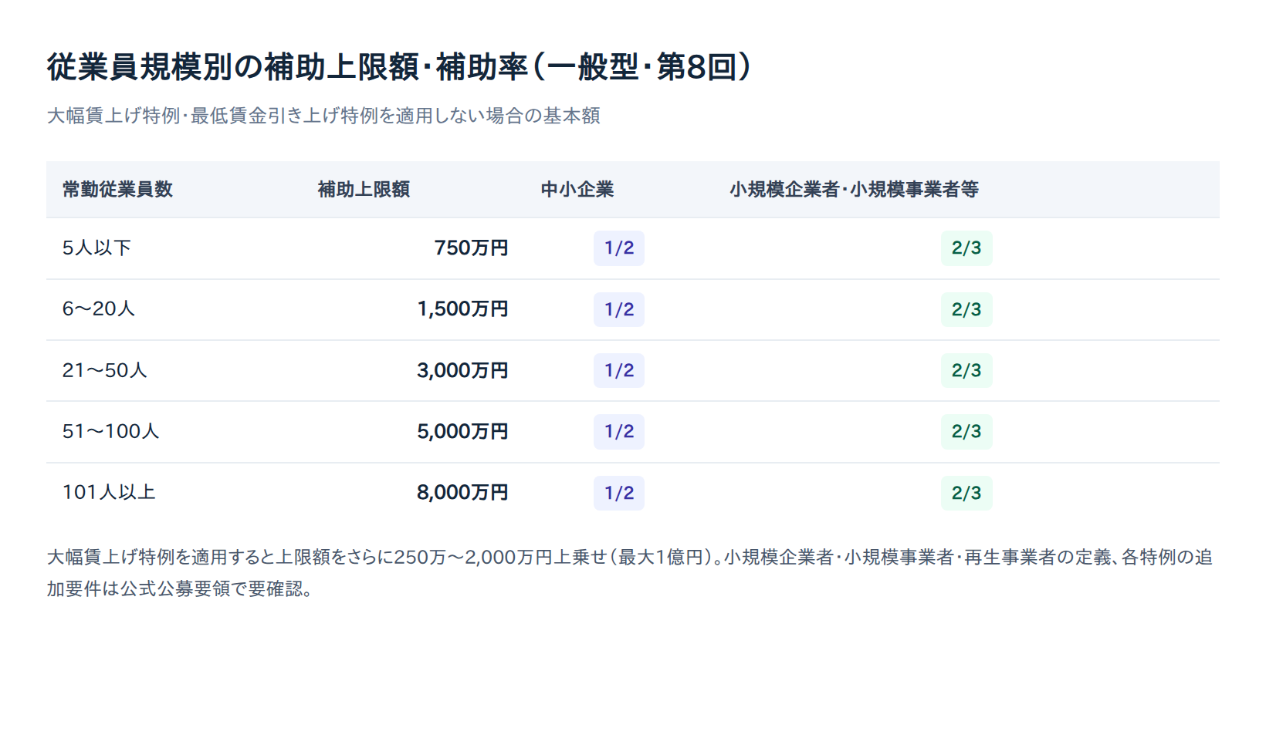Select the 補助上限額 column header
The image size is (1266, 745).
(x=364, y=190)
